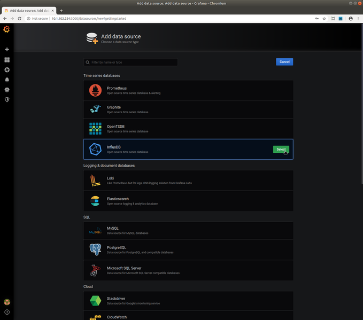Click the Loki logo icon
Image resolution: width=363 pixels, height=320 pixels.
point(95,181)
